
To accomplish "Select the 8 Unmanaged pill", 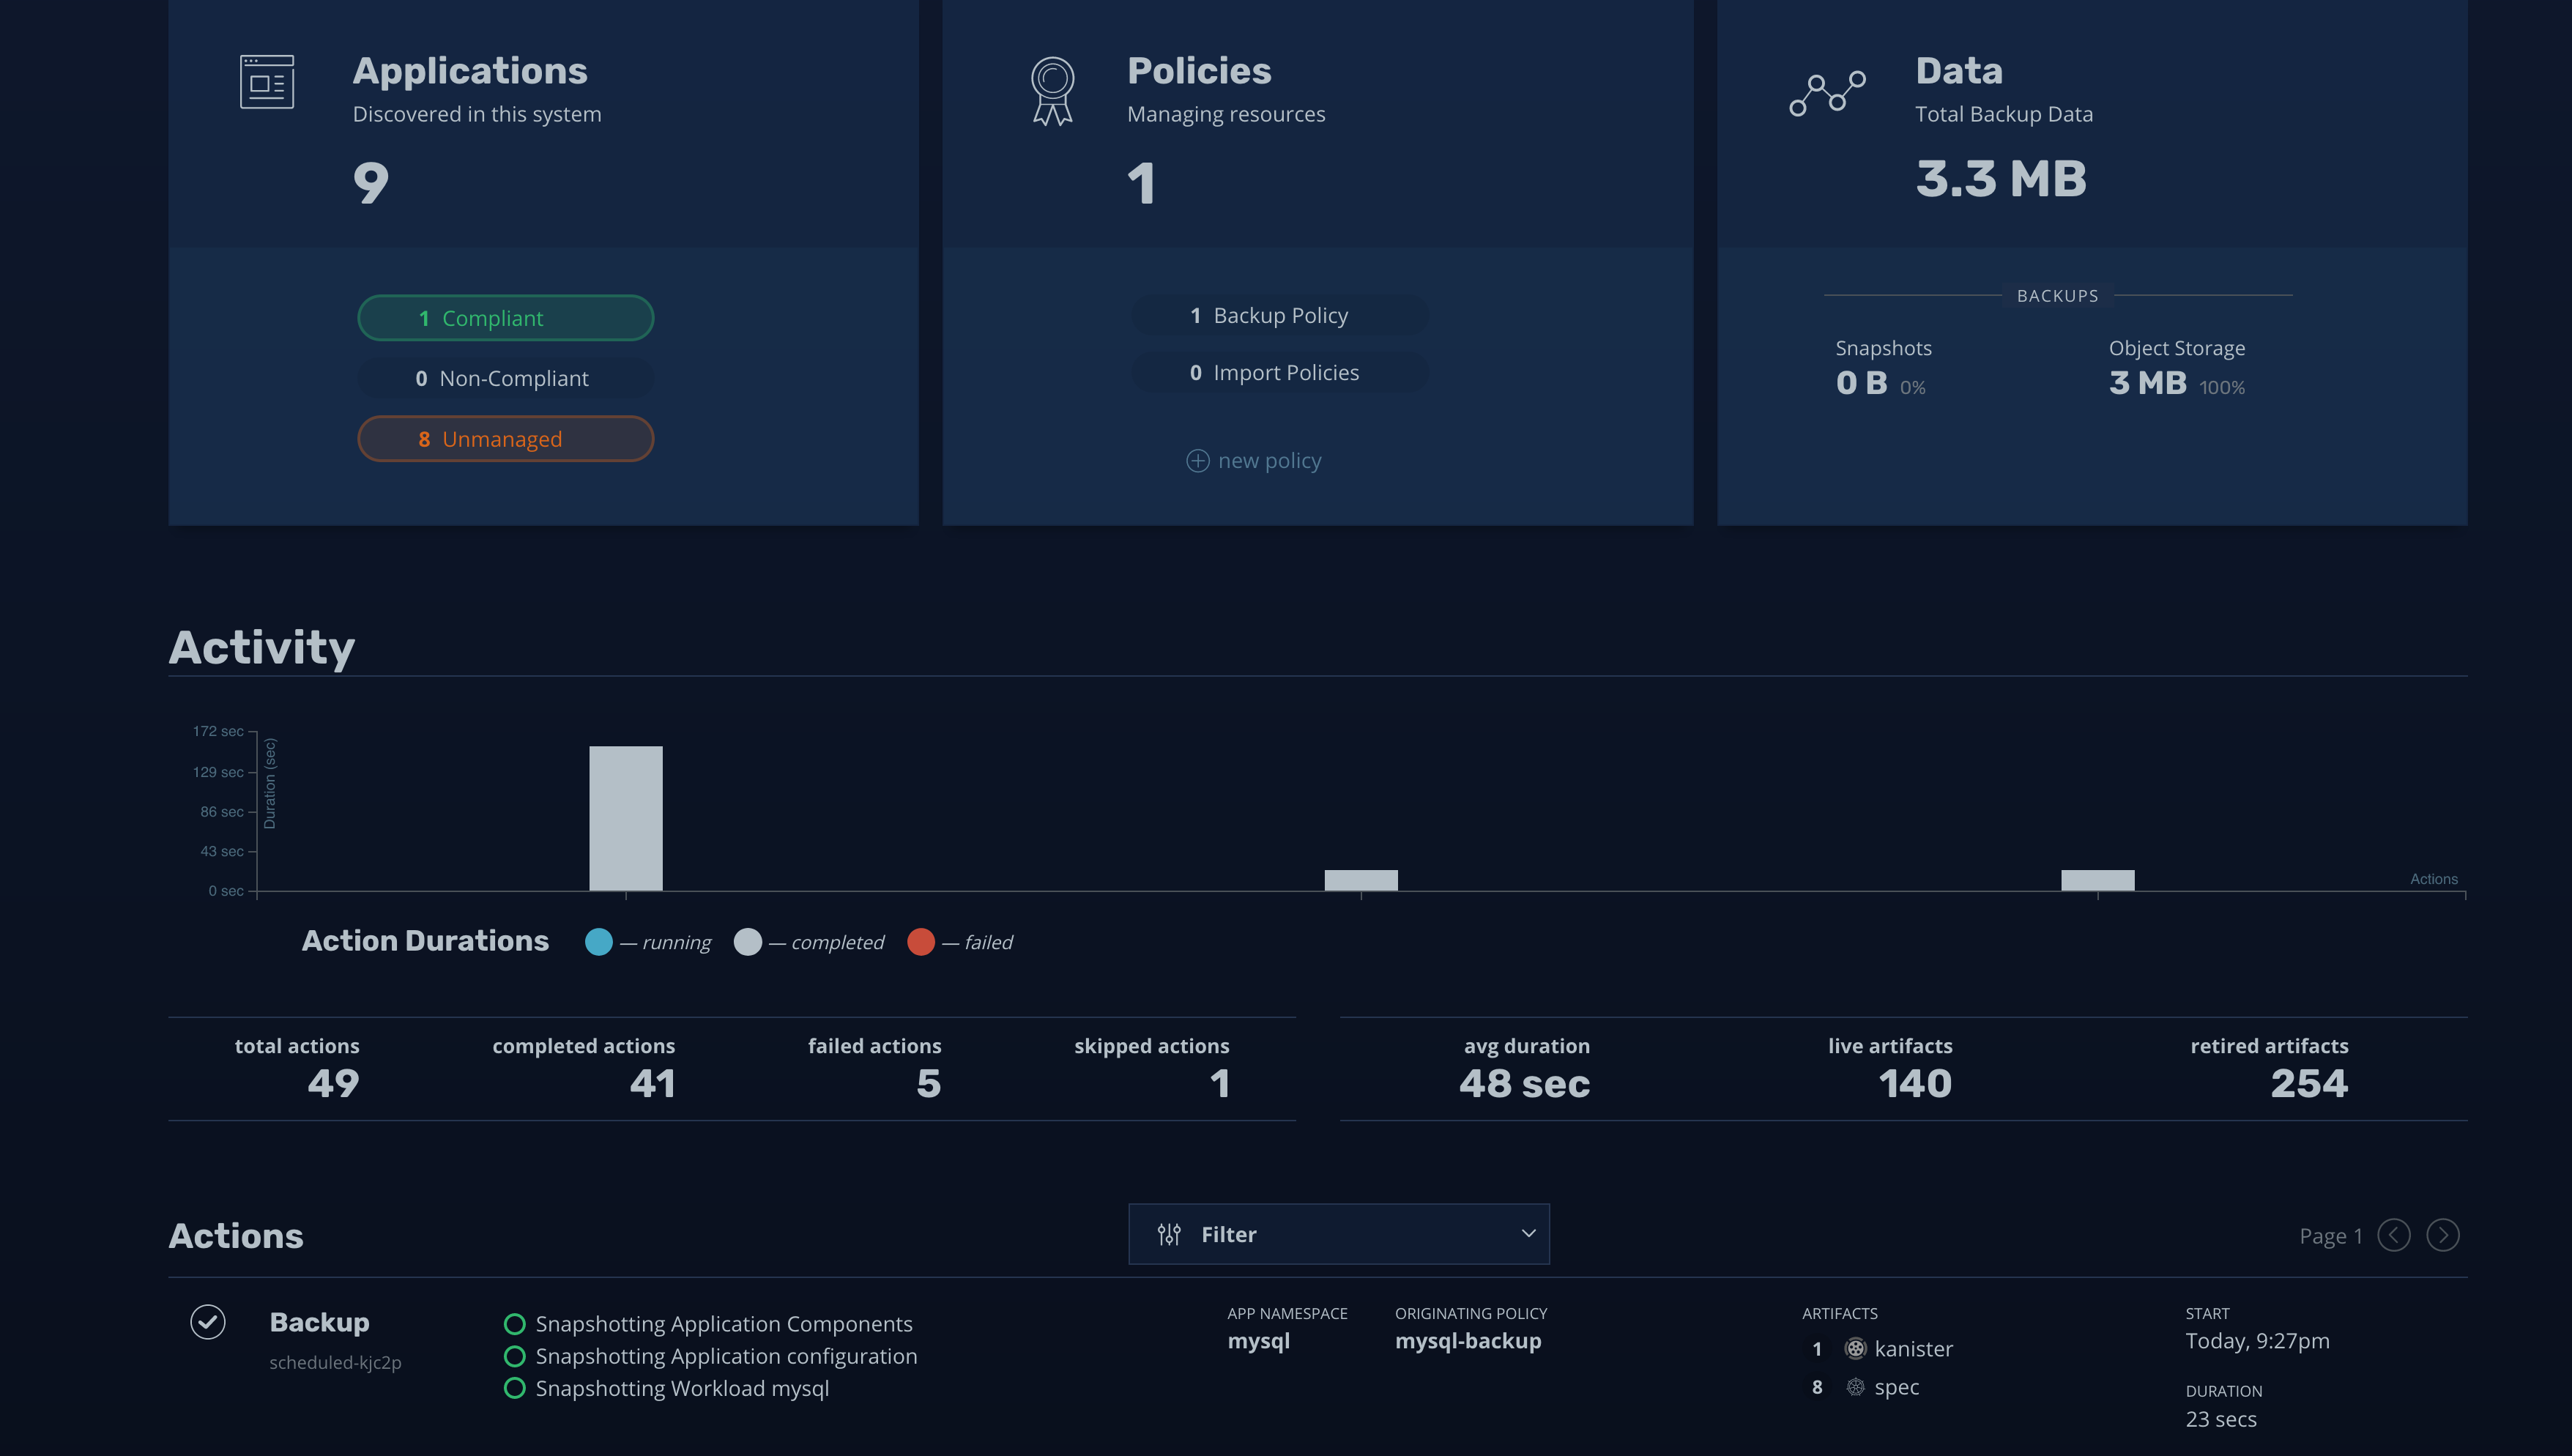I will [x=506, y=439].
